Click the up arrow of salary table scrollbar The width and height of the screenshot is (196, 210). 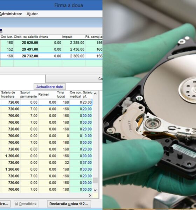pos(95,93)
